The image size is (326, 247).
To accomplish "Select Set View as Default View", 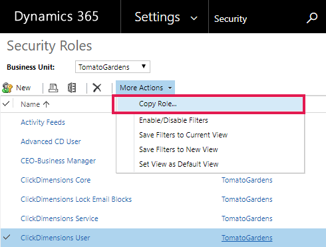I will [x=179, y=164].
